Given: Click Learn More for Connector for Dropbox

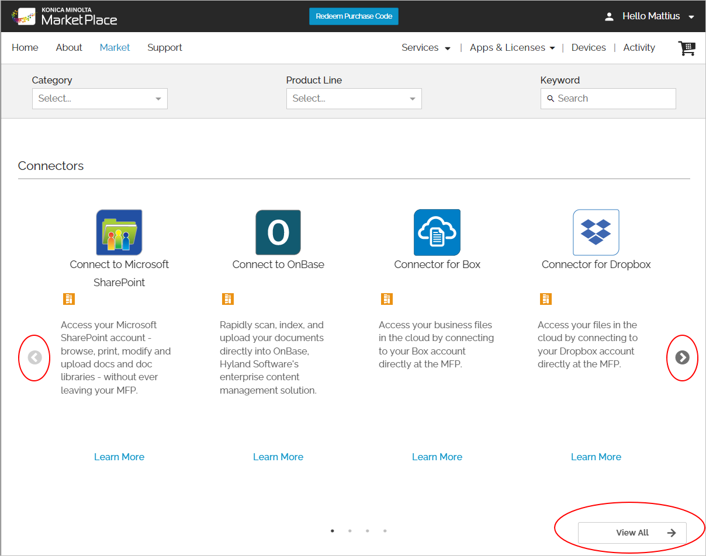Looking at the screenshot, I should pyautogui.click(x=596, y=457).
